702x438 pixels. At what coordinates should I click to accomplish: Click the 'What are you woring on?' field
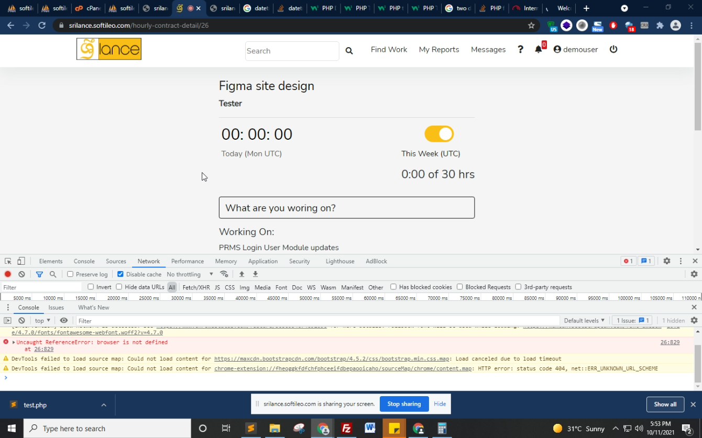click(347, 208)
